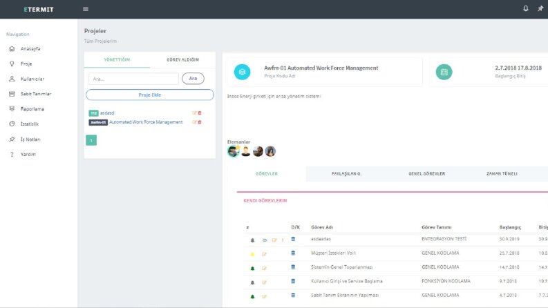
Task: Open Anasayfa navigation item
Action: pyautogui.click(x=30, y=48)
